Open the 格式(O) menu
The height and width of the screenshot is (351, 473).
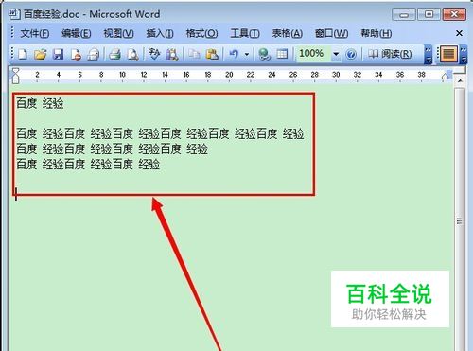pyautogui.click(x=201, y=33)
